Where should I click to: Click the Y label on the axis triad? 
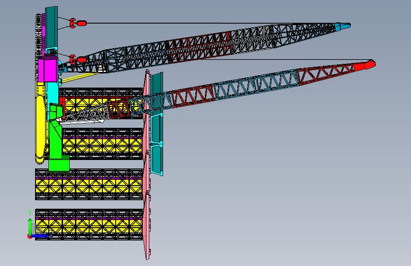pos(30,213)
